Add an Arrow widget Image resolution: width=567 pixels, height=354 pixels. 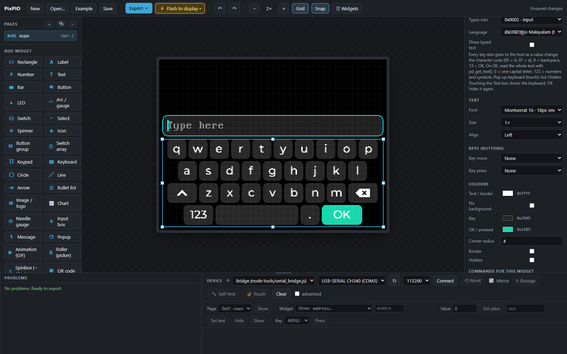pyautogui.click(x=23, y=188)
